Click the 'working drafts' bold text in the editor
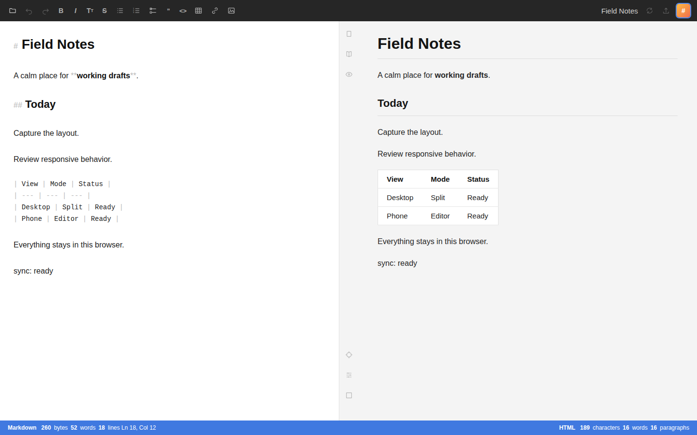This screenshot has height=435, width=697. [x=103, y=76]
